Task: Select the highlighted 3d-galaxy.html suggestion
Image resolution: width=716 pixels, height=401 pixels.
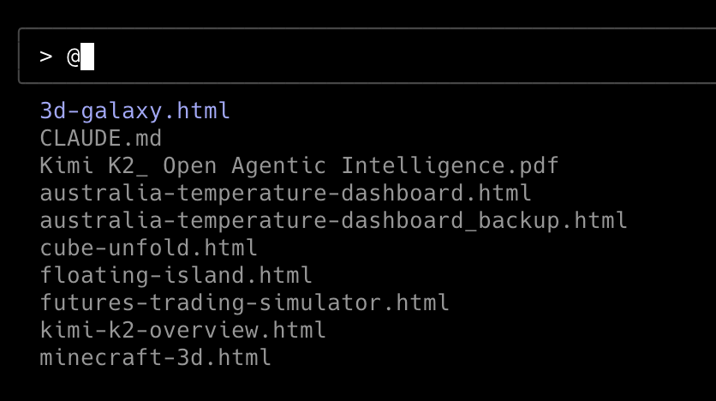Action: [x=134, y=111]
